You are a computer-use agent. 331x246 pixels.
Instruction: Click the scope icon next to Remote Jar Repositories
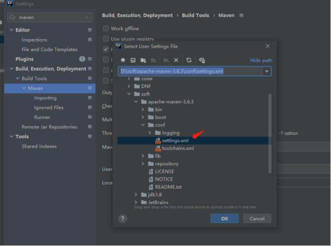(x=90, y=127)
